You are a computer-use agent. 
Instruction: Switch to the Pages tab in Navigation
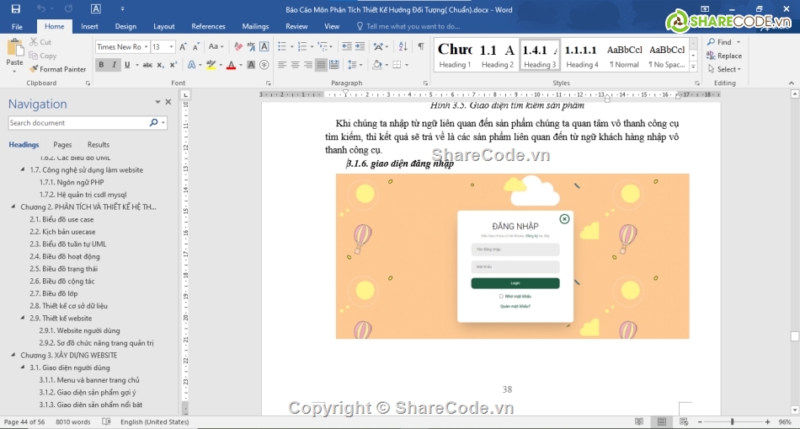[62, 145]
